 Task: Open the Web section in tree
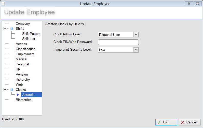pyautogui.click(x=19, y=84)
